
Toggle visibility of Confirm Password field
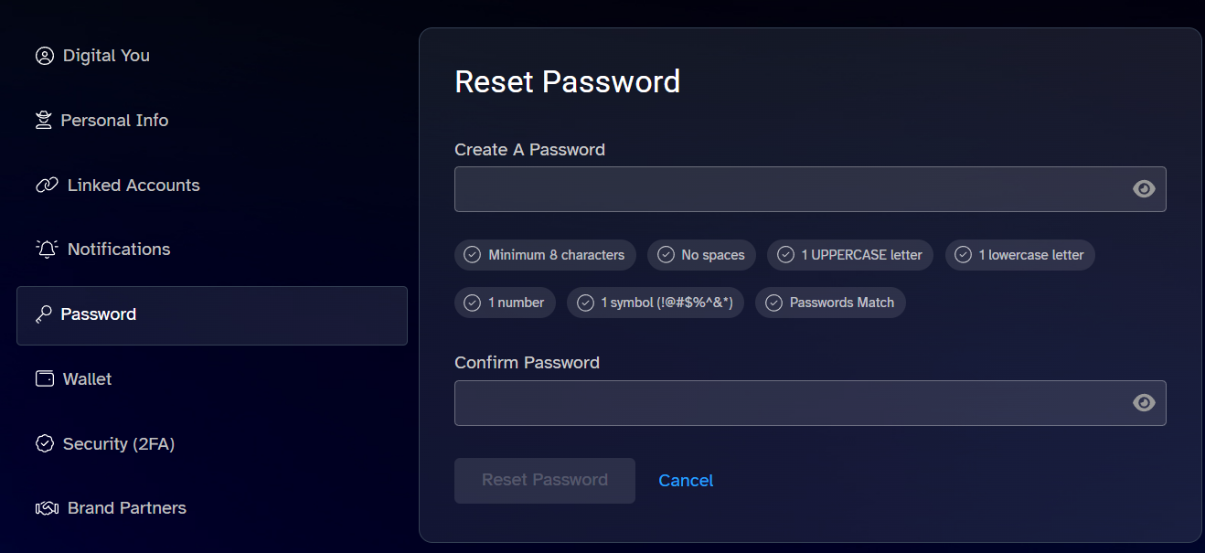click(1144, 403)
